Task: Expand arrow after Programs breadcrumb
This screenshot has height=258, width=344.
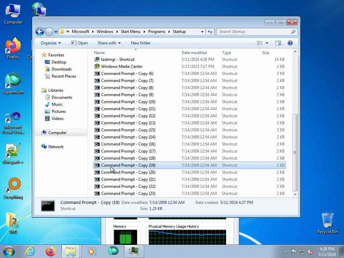Action: coord(169,32)
